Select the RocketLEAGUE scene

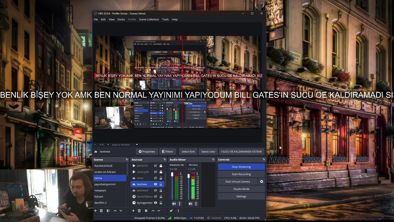(x=110, y=166)
